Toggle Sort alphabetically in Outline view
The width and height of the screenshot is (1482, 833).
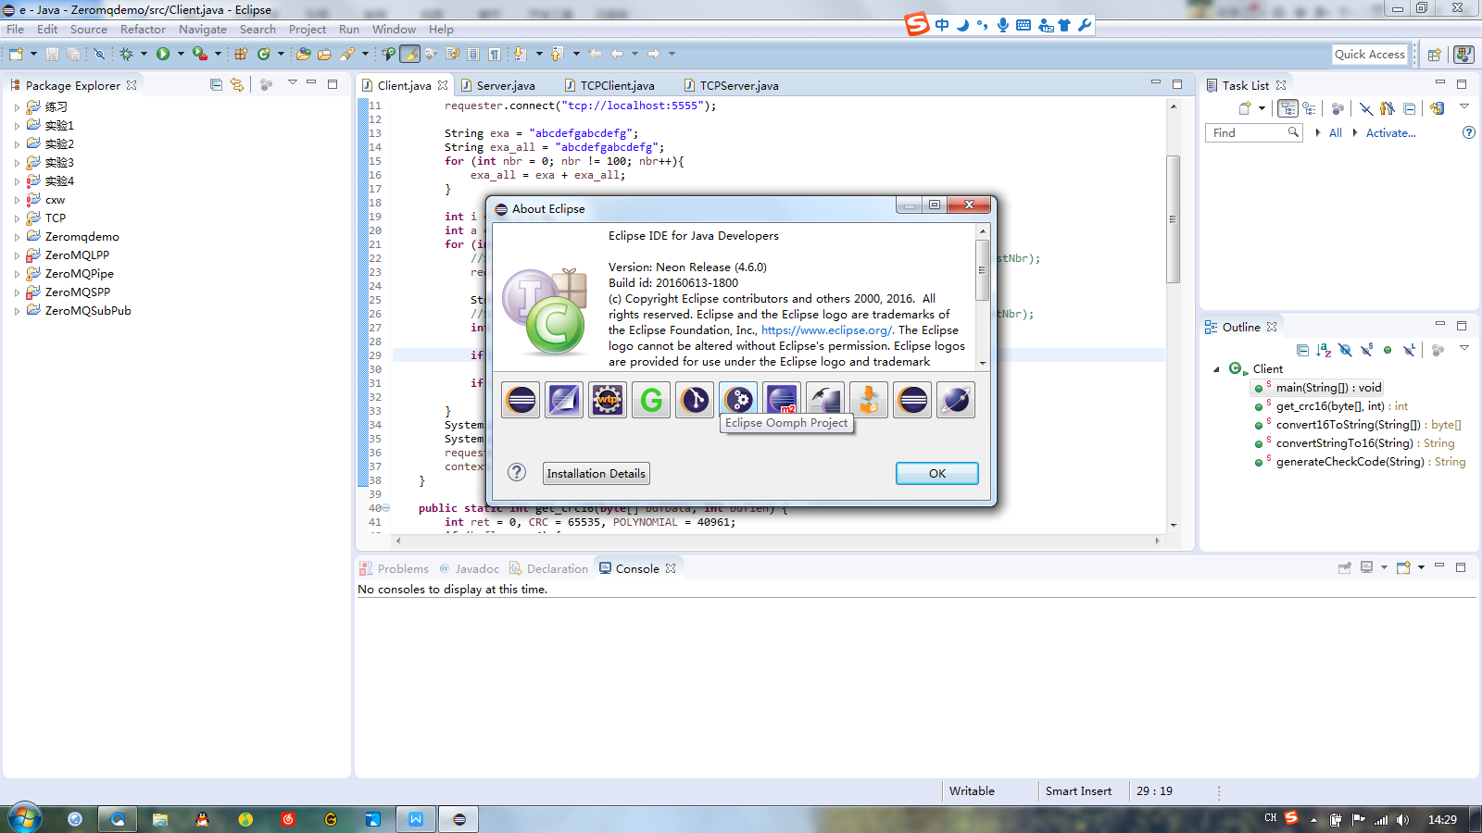[x=1324, y=350]
